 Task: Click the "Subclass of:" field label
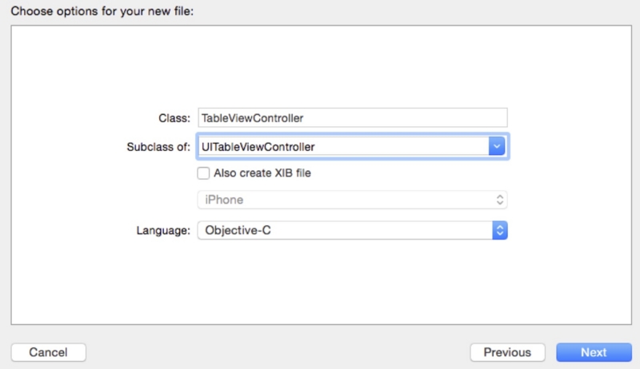click(x=158, y=147)
